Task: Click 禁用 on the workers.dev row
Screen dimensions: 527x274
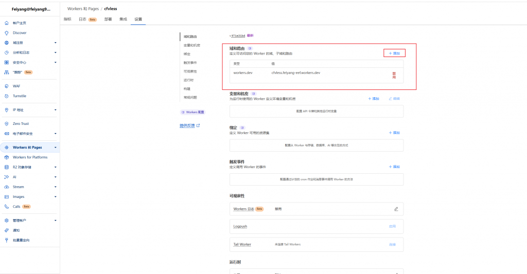Action: pyautogui.click(x=394, y=75)
